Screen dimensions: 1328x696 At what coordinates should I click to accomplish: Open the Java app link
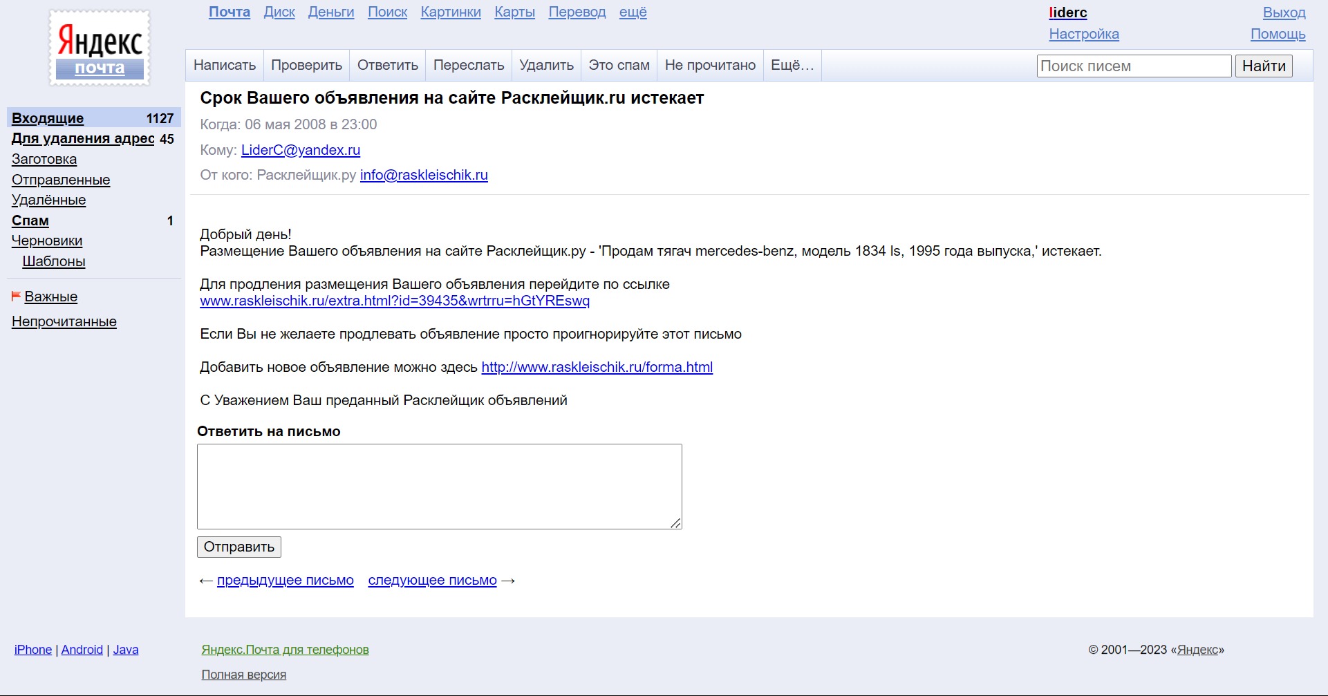click(126, 650)
